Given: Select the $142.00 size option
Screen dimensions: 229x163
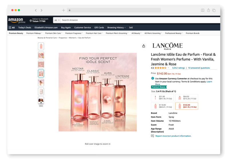Looking at the screenshot, I should click(187, 106).
